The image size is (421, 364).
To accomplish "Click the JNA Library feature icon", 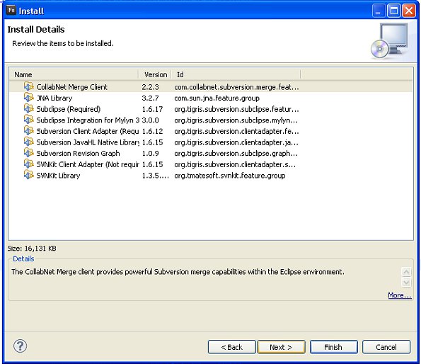I will tap(28, 98).
